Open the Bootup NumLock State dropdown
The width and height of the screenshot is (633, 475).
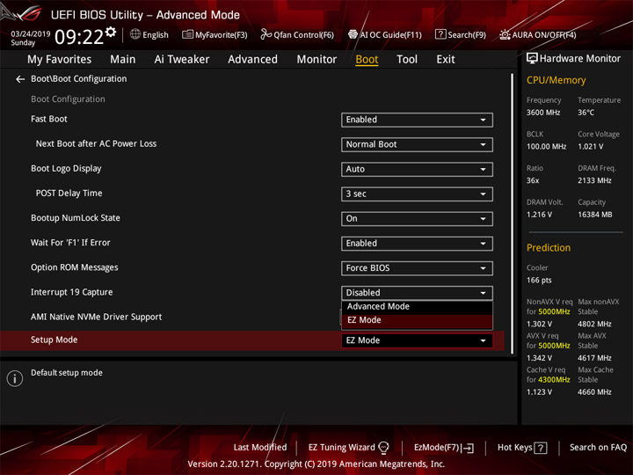417,219
